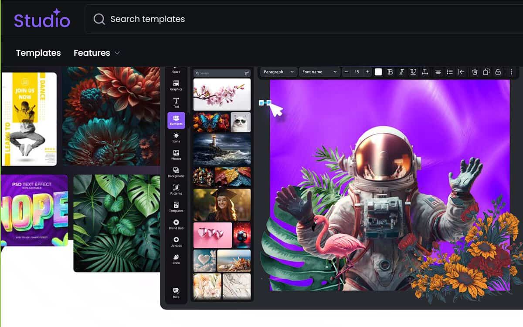
Task: Open the white text color swatch
Action: click(378, 72)
